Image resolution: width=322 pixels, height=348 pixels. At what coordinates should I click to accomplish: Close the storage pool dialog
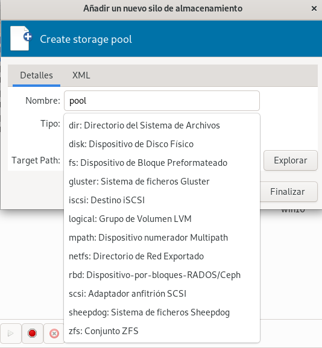click(314, 8)
